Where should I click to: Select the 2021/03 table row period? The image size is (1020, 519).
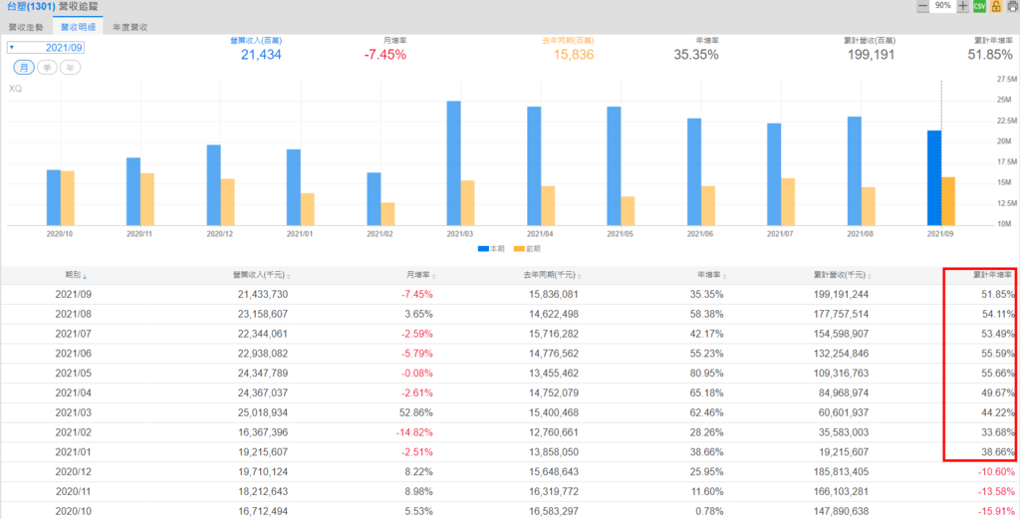(74, 413)
